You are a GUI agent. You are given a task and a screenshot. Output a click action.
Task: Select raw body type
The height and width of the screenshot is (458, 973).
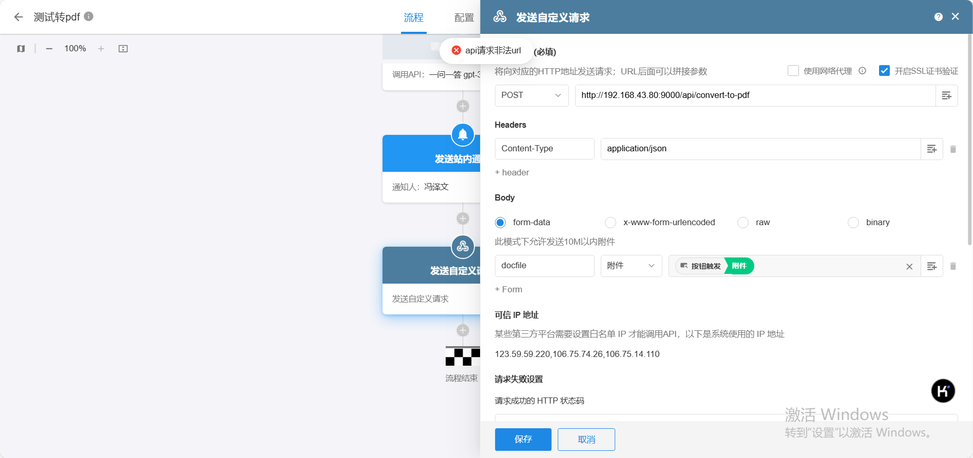point(742,223)
